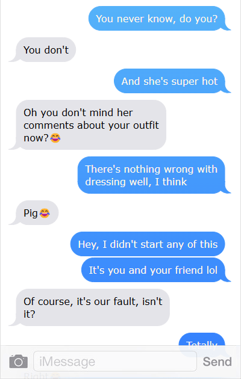This screenshot has width=241, height=379.
Task: Select the 'Oh you don't mind her comments' bubble
Action: tap(91, 125)
